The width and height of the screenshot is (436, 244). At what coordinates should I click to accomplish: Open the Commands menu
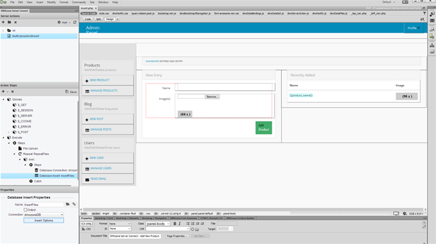(79, 2)
